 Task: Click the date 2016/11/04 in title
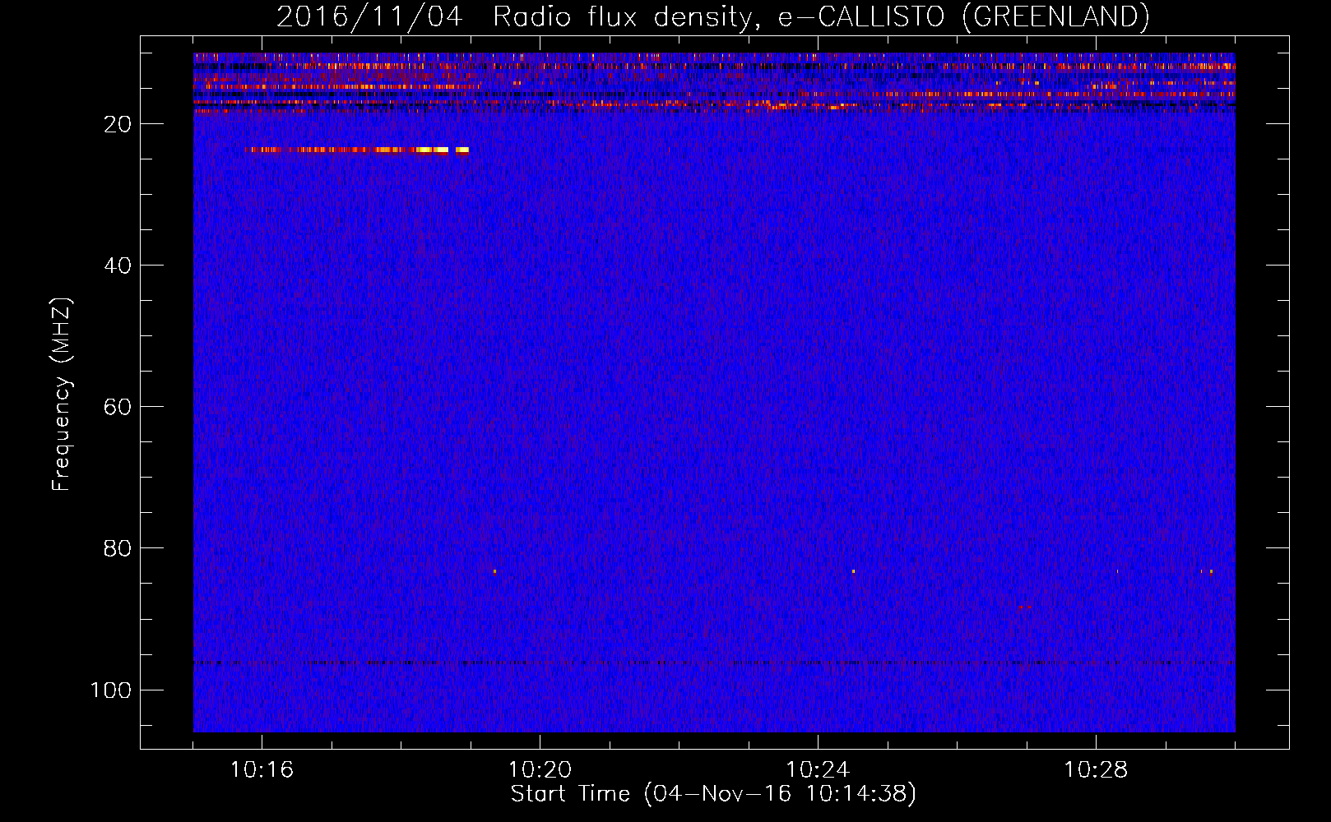(369, 16)
